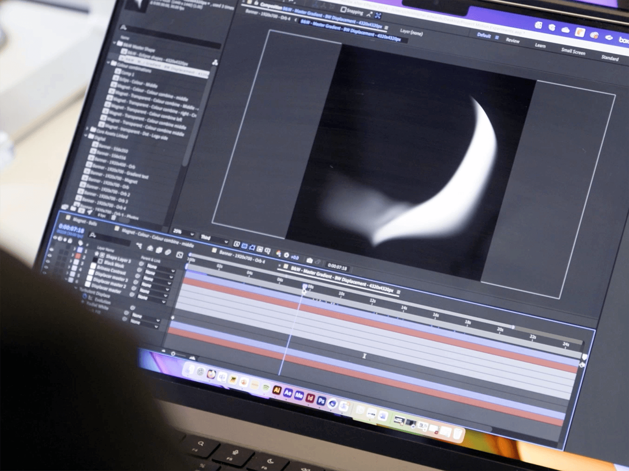Open the 25% magnification dropdown
The width and height of the screenshot is (629, 471).
point(184,233)
